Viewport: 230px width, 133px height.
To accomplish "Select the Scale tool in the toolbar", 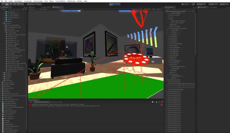I will coord(14,4).
